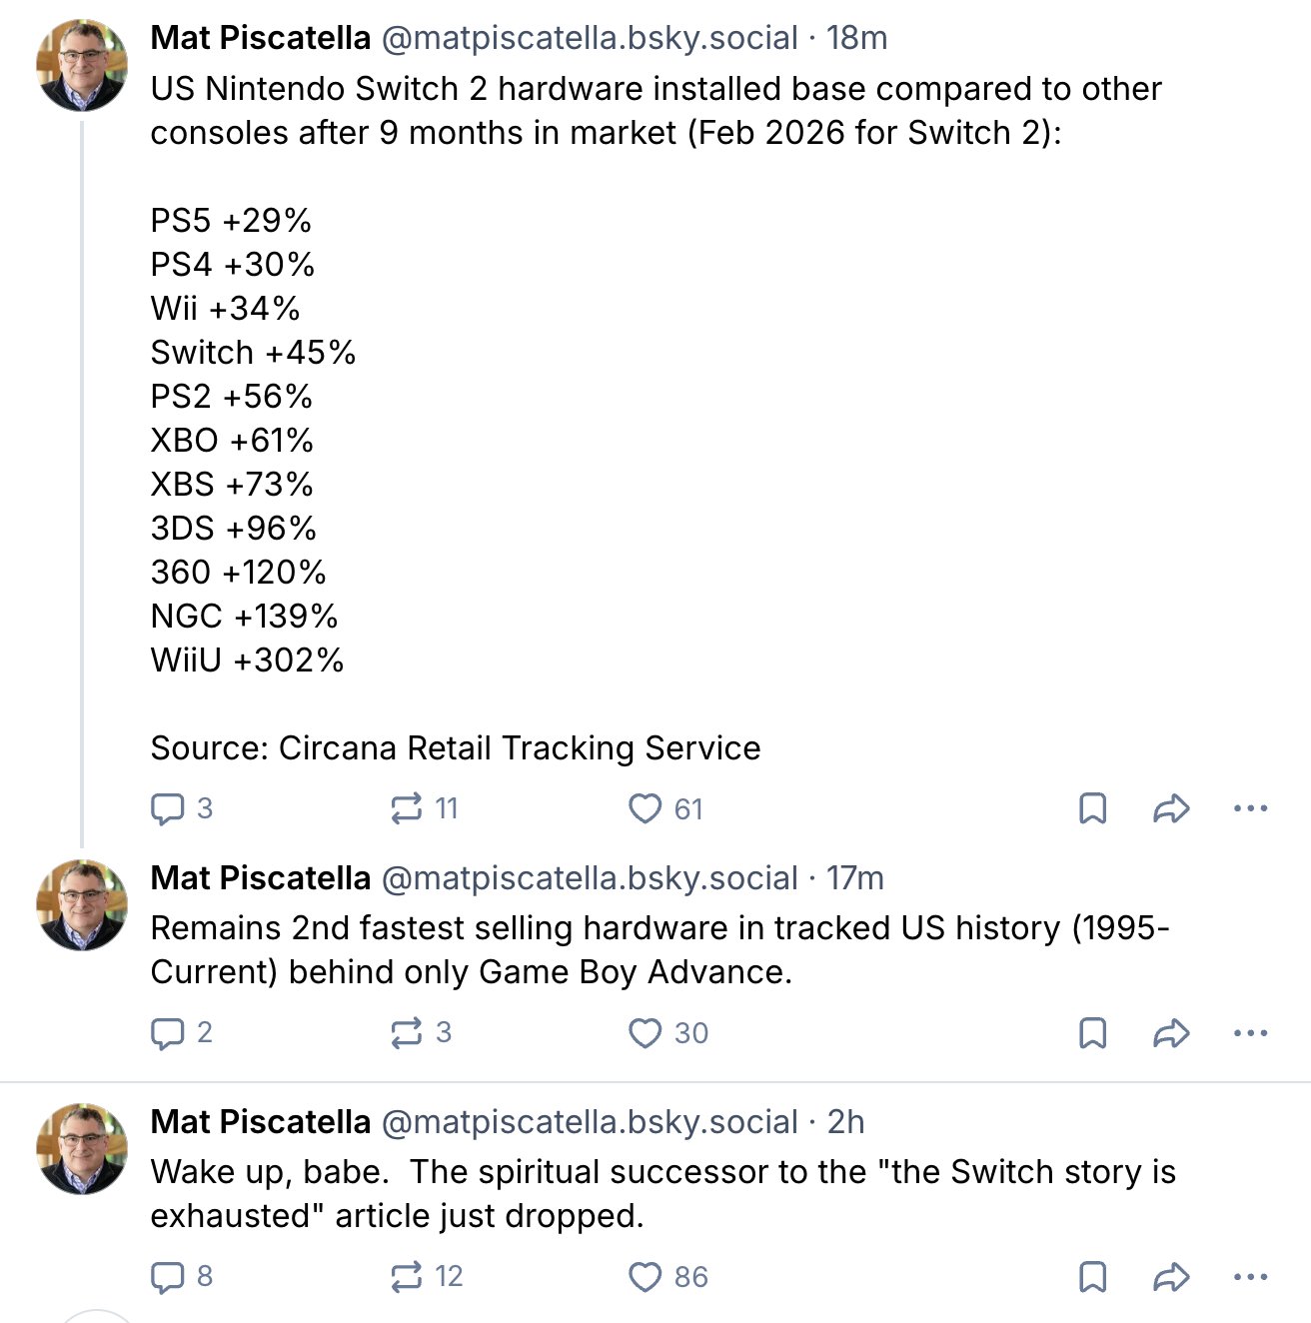Viewport: 1311px width, 1323px height.
Task: Repost the post with 12 reposts
Action: pyautogui.click(x=427, y=1276)
